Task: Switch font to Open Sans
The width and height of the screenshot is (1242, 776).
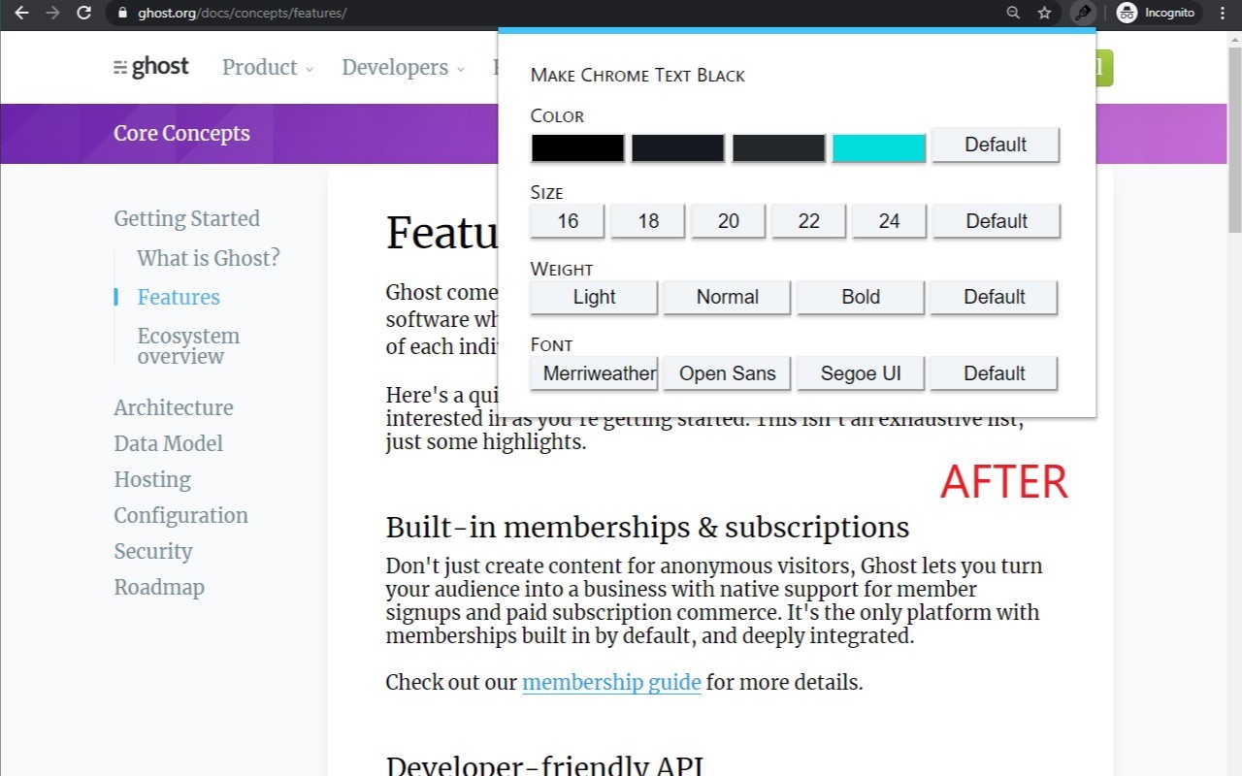Action: click(727, 373)
